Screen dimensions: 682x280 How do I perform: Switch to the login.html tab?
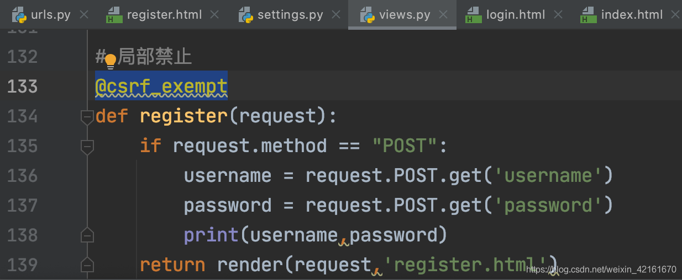click(x=515, y=15)
